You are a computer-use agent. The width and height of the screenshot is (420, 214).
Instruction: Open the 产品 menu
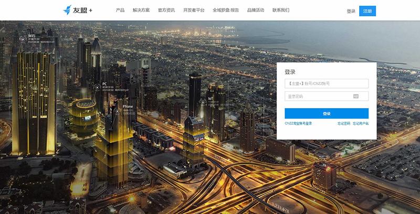120,10
